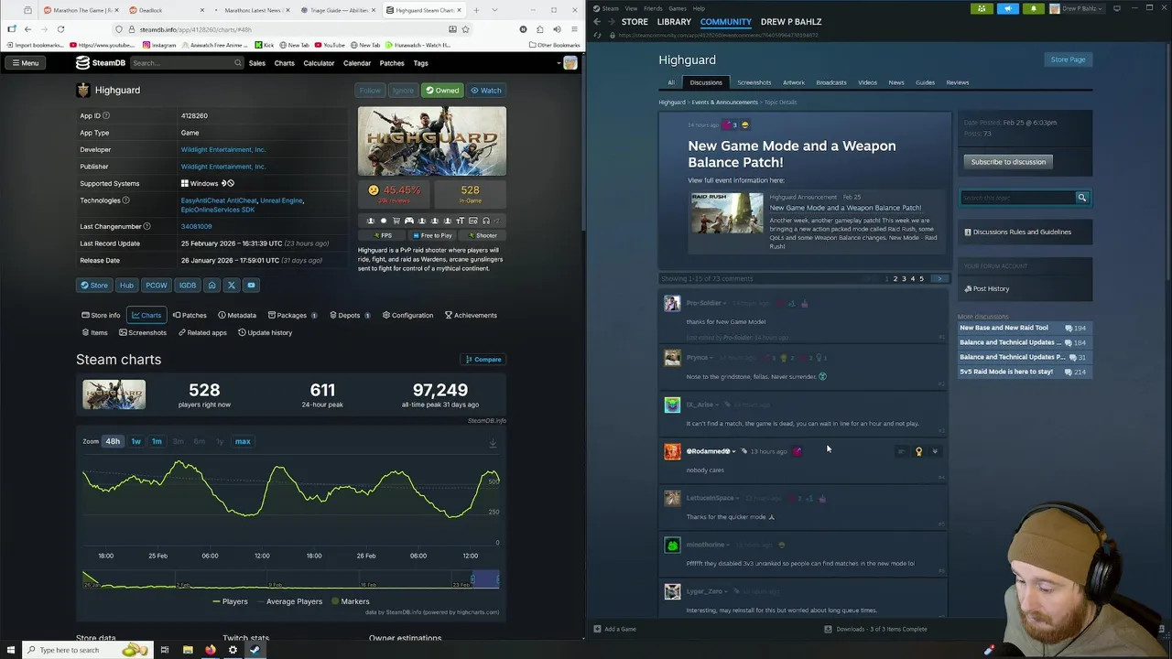1172x659 pixels.
Task: Click the App ID help icon
Action: (106, 115)
